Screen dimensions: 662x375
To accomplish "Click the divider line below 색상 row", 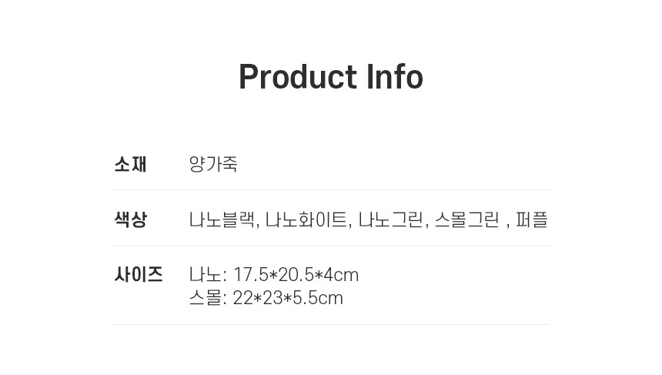I will point(331,246).
